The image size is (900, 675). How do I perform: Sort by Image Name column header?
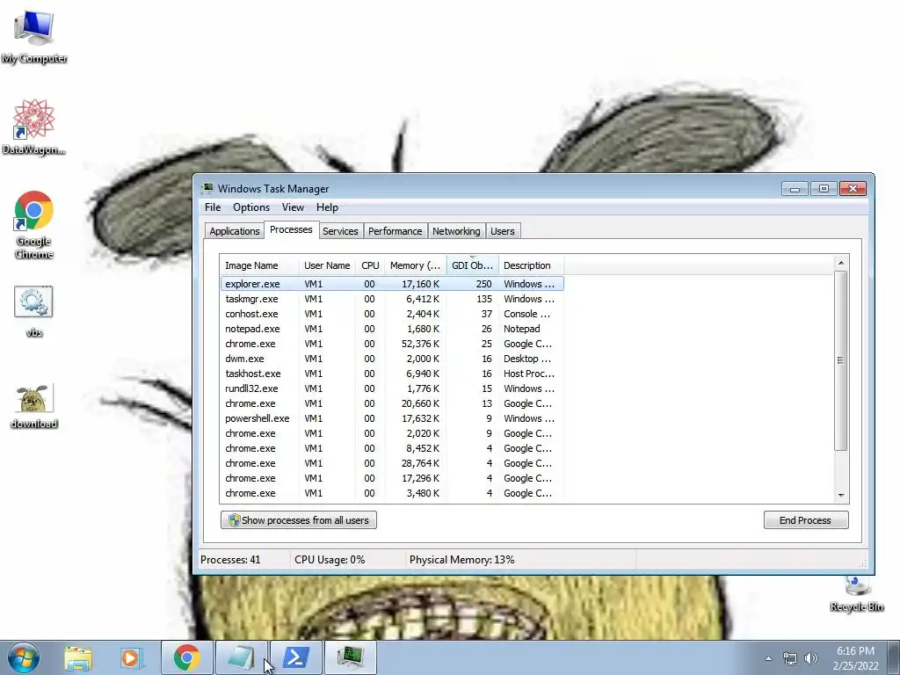click(x=259, y=265)
